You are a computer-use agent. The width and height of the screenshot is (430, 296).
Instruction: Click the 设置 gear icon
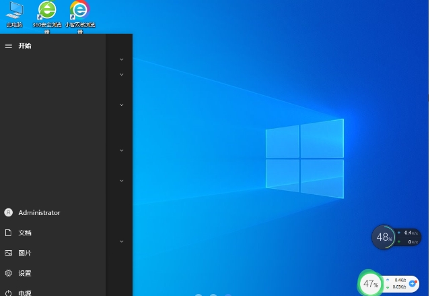(9, 273)
